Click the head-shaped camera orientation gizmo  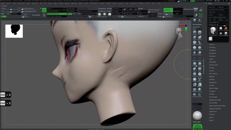coord(179,33)
